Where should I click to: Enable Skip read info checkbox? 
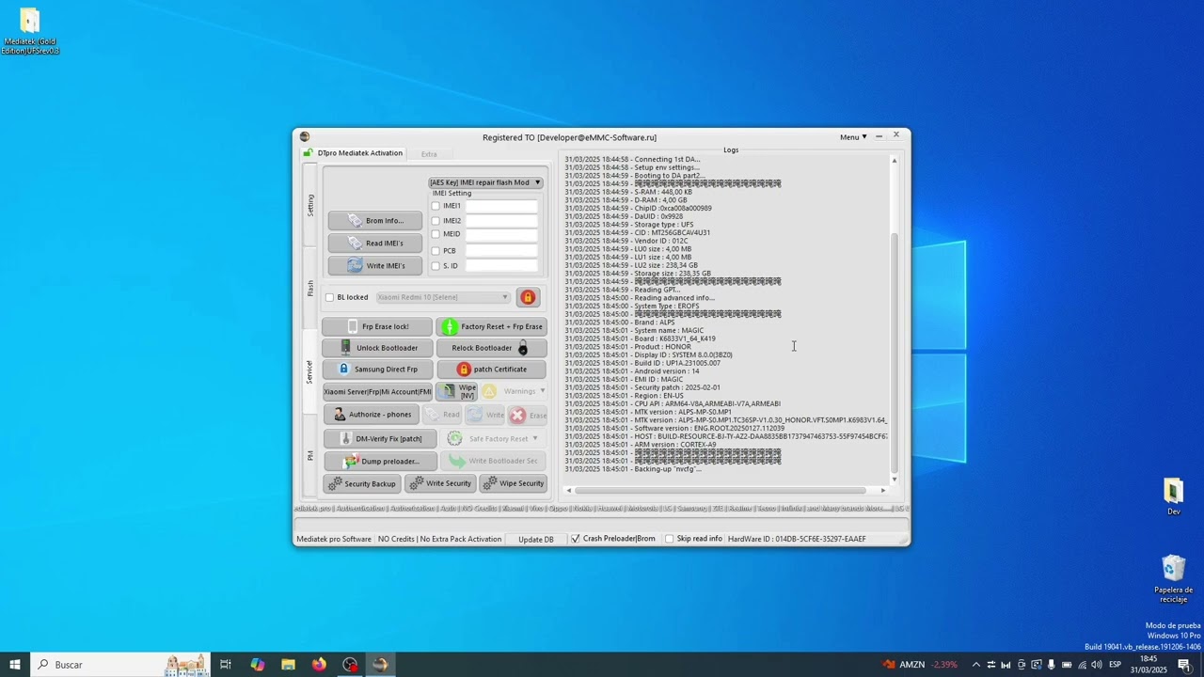[x=670, y=539]
